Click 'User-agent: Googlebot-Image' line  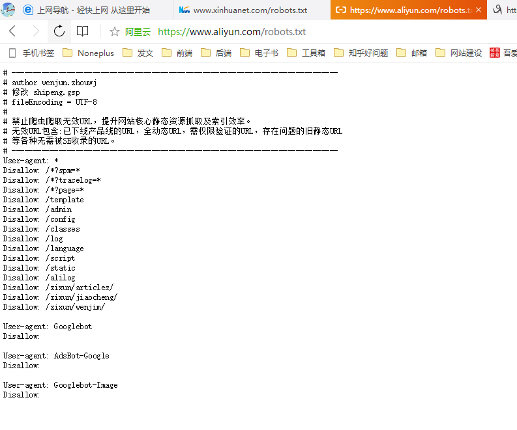[61, 385]
